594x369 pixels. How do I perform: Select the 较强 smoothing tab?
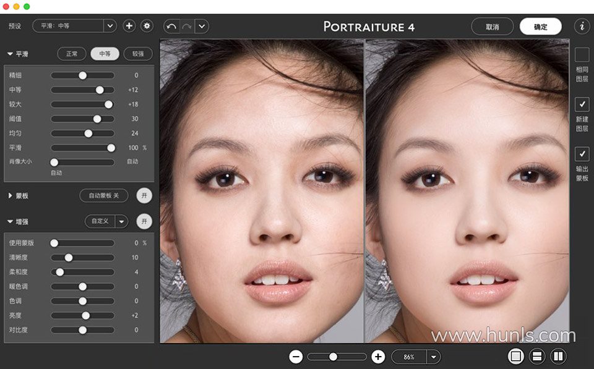click(x=137, y=54)
